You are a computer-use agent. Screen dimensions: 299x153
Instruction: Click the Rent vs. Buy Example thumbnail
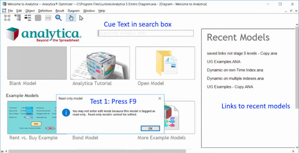[32, 118]
